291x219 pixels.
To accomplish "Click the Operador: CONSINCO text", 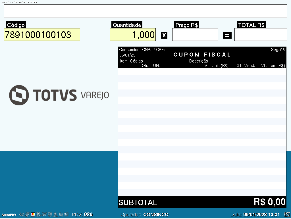I will point(144,214).
